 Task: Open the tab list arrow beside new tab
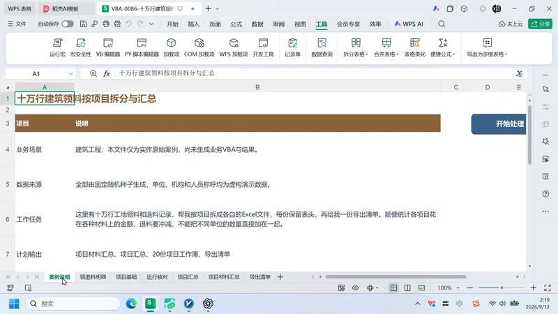coord(218,8)
